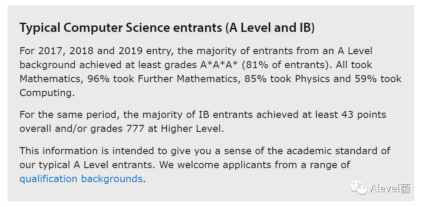The width and height of the screenshot is (424, 207).
Task: Click the words Further Mathematics
Action: (189, 79)
